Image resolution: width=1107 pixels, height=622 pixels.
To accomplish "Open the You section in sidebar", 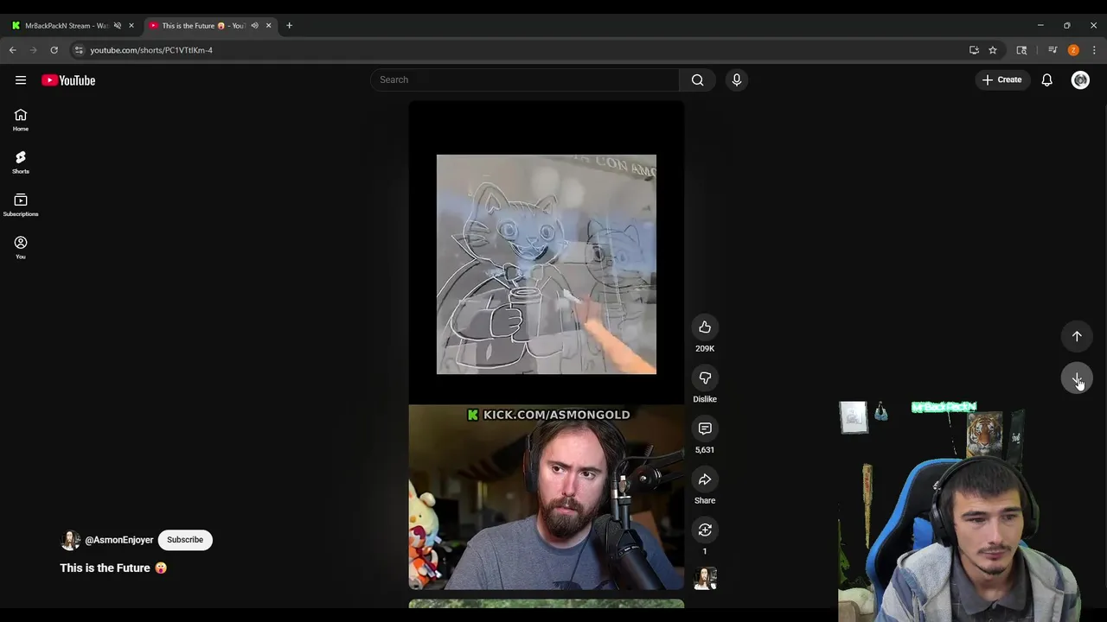I will click(x=21, y=248).
